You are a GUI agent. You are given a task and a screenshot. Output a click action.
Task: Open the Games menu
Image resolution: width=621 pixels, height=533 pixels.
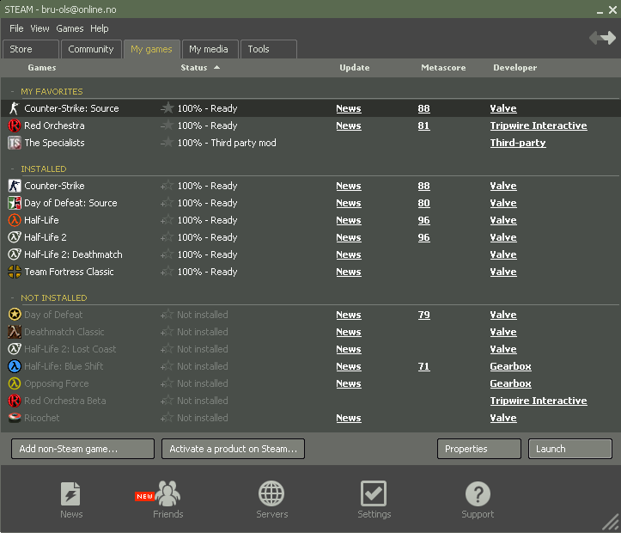tap(70, 28)
